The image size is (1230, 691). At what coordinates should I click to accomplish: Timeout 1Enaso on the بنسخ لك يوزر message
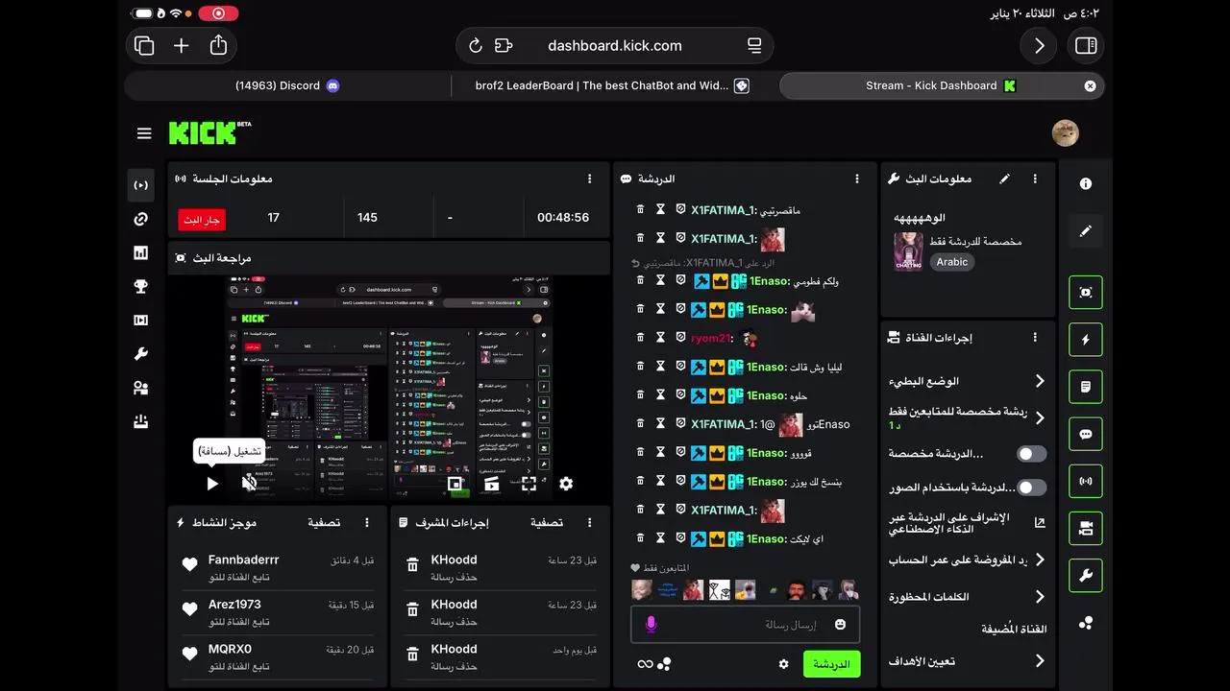tap(660, 481)
